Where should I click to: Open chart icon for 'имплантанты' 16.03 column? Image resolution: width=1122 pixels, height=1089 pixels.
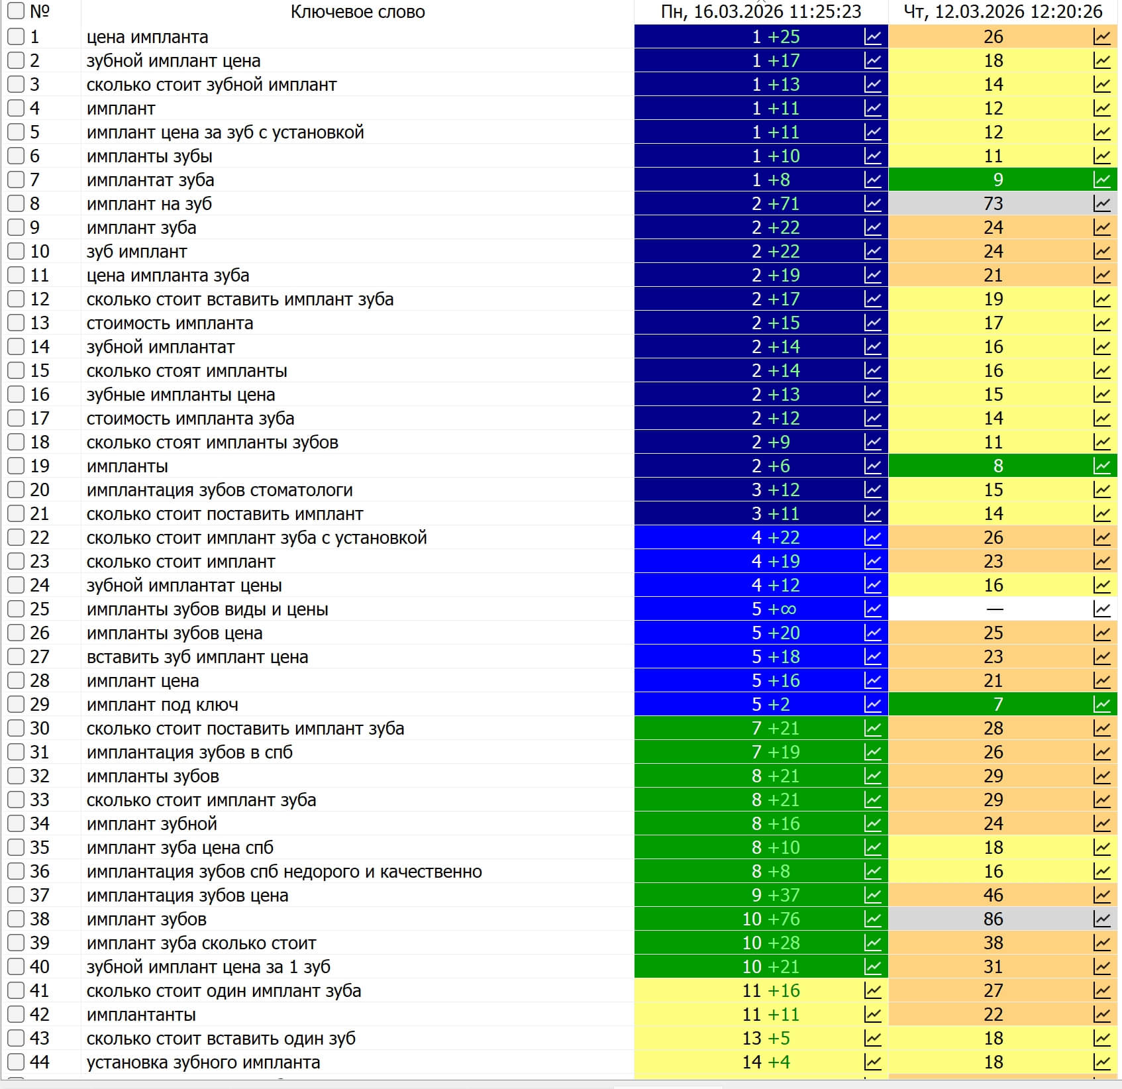point(873,1015)
